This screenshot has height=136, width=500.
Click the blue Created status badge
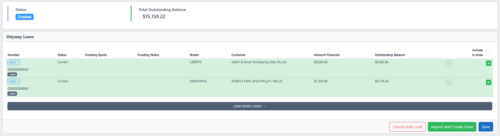click(x=24, y=17)
